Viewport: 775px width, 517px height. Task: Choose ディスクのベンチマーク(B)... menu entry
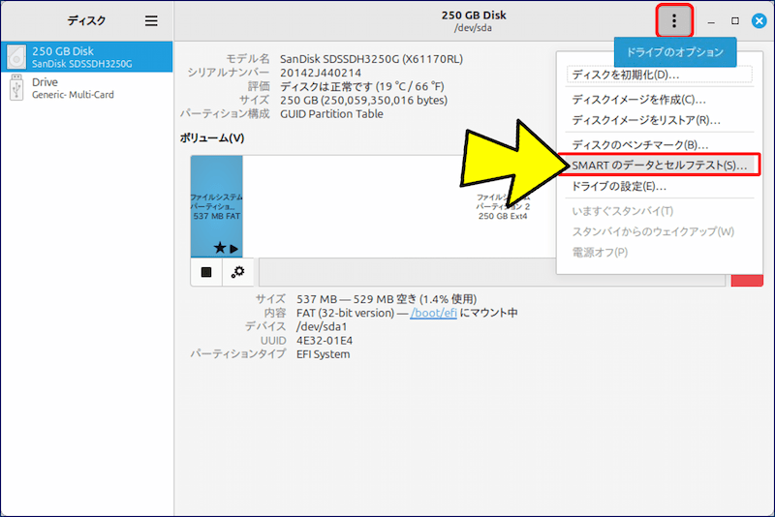click(660, 145)
